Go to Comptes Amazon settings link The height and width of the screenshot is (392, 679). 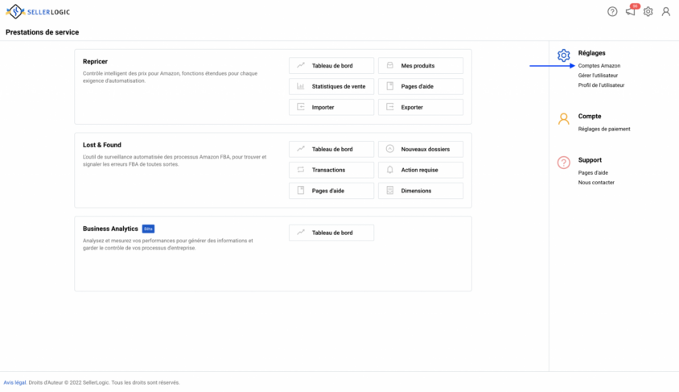[599, 66]
